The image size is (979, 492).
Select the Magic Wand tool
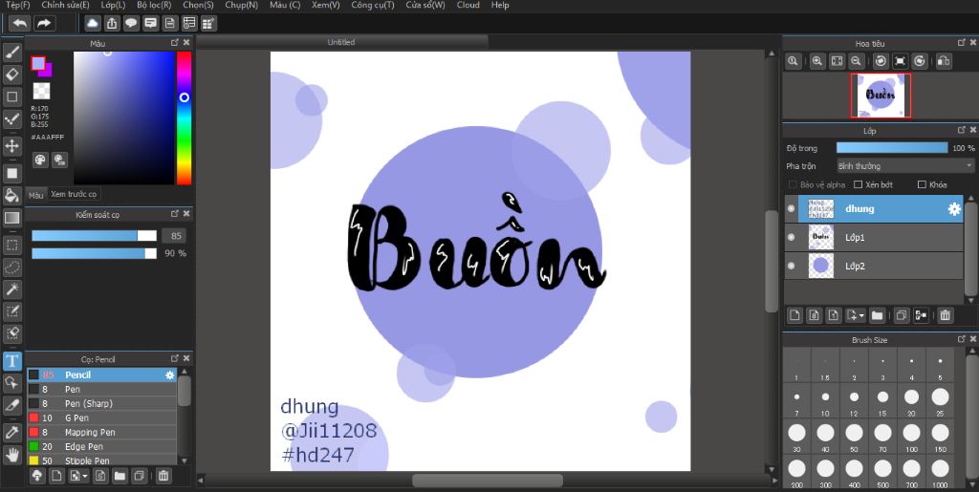(x=11, y=289)
